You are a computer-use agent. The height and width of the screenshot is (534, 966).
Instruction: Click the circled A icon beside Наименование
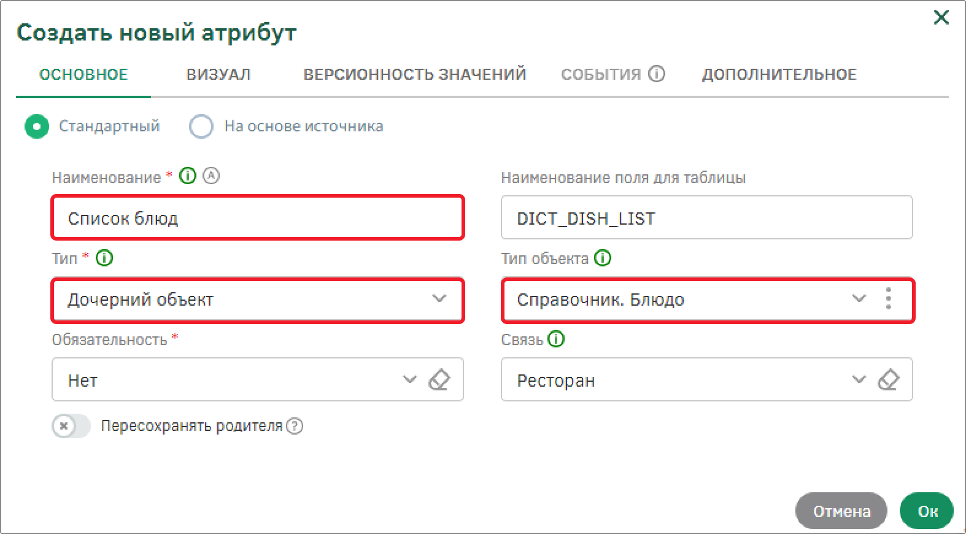(211, 176)
